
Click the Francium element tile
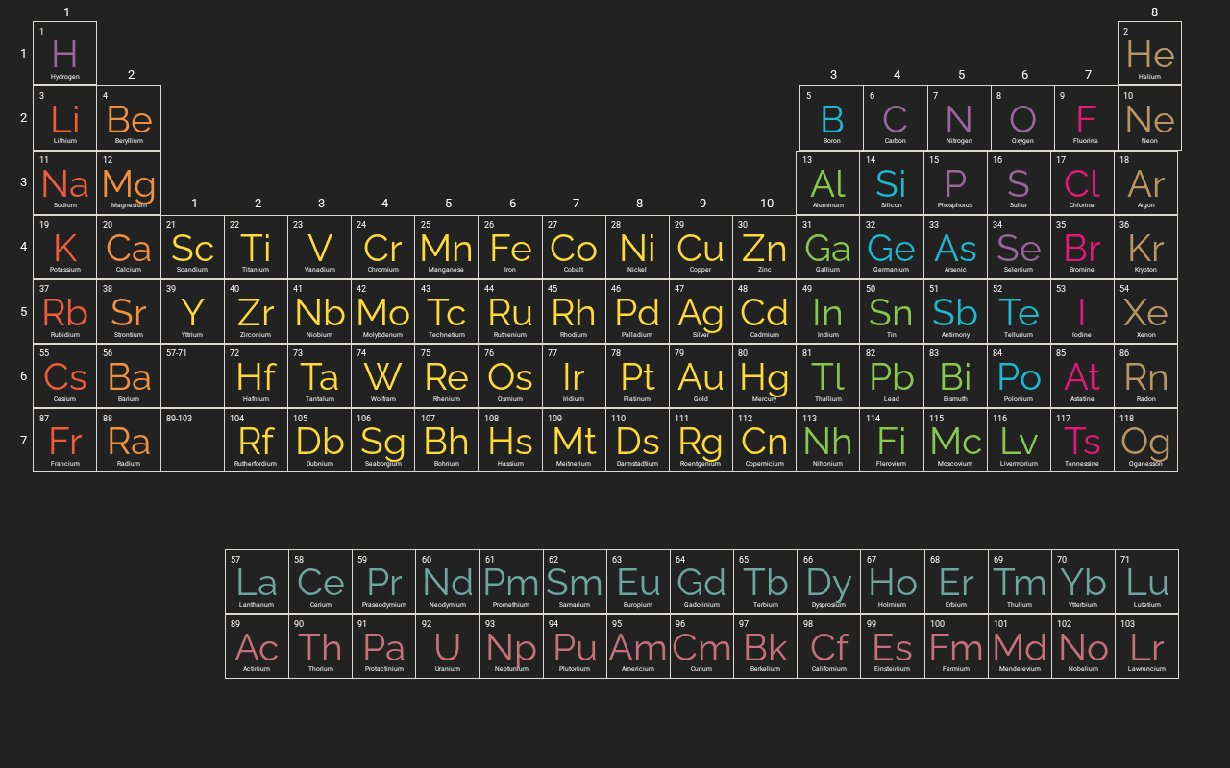click(x=64, y=441)
